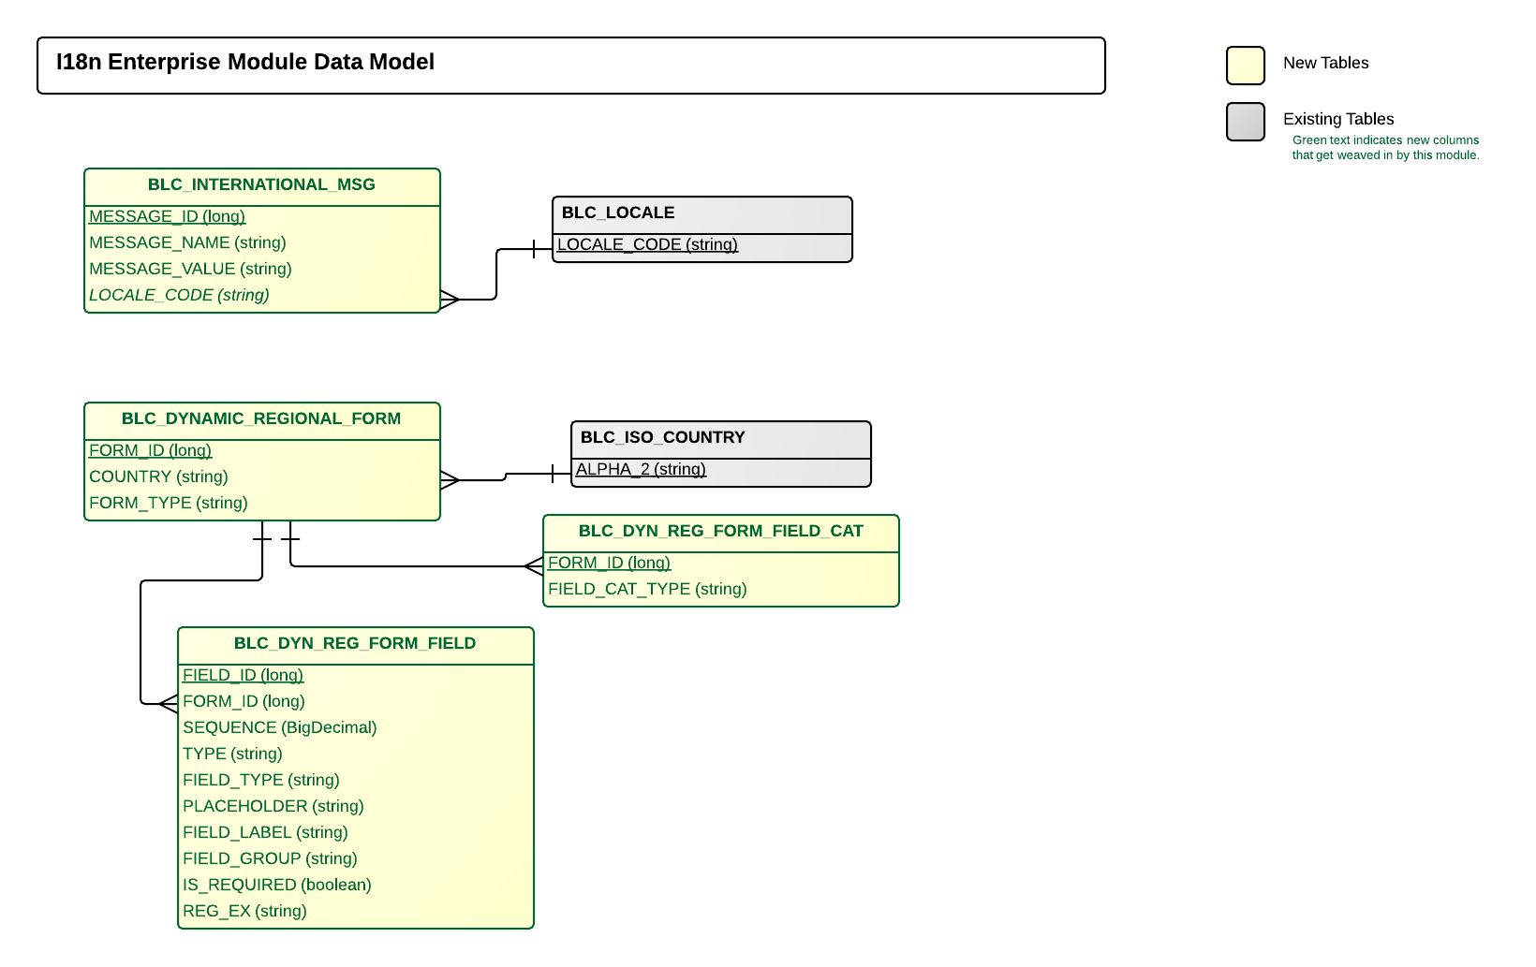1536x967 pixels.
Task: Click the MESSAGE_ID (long) primary key field
Action: [x=167, y=217]
